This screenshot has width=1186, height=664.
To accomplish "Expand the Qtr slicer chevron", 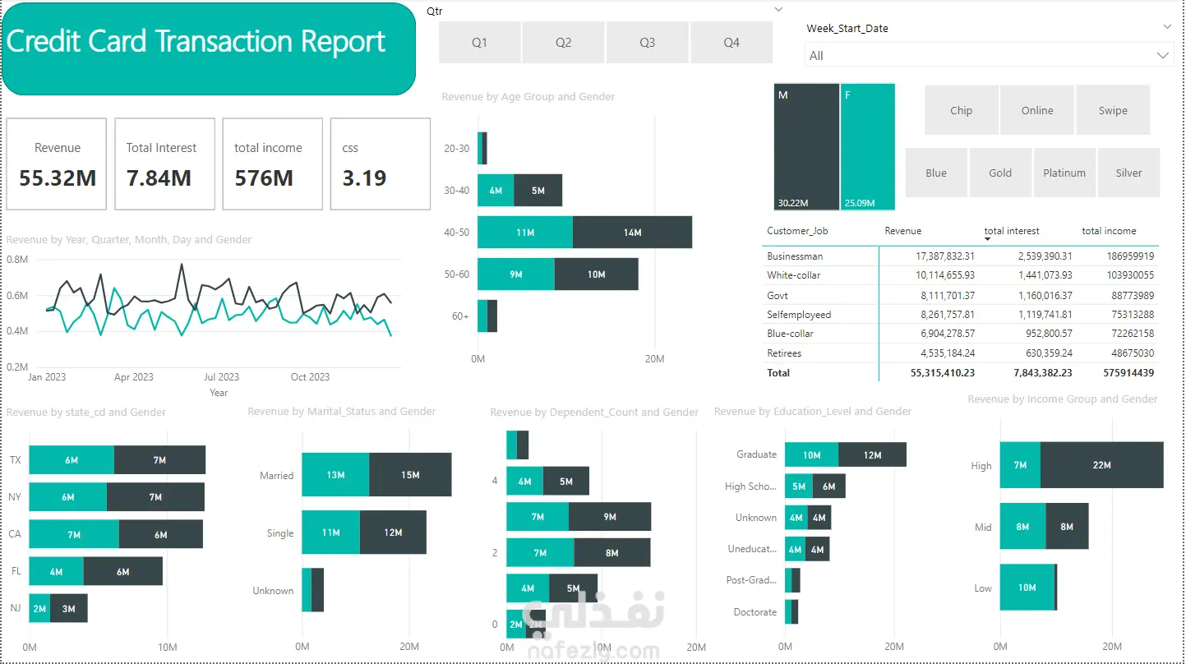I will pyautogui.click(x=778, y=10).
